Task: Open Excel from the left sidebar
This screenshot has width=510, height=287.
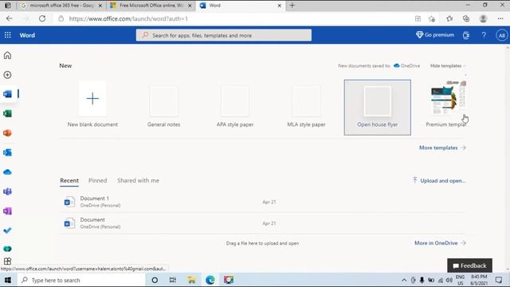Action: tap(7, 113)
